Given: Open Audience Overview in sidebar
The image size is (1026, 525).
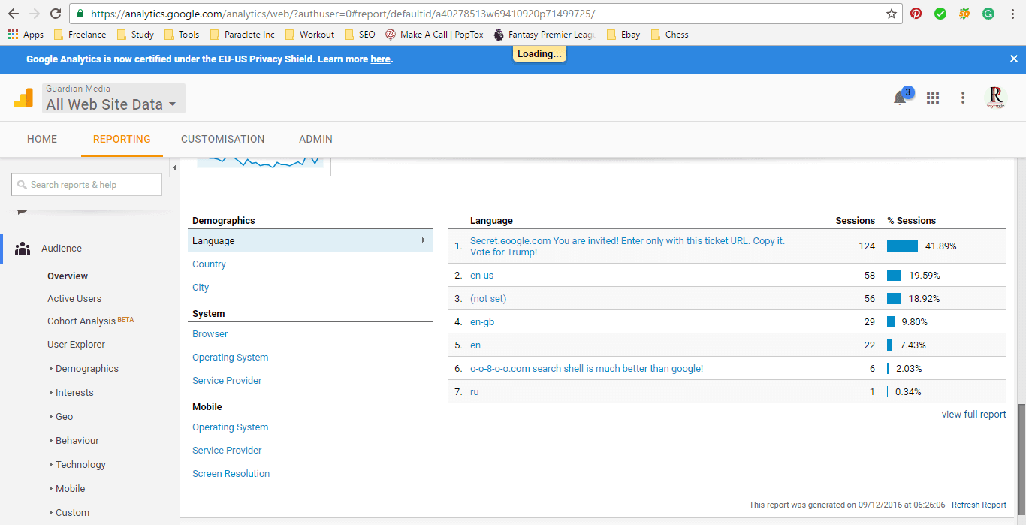Looking at the screenshot, I should pos(68,276).
